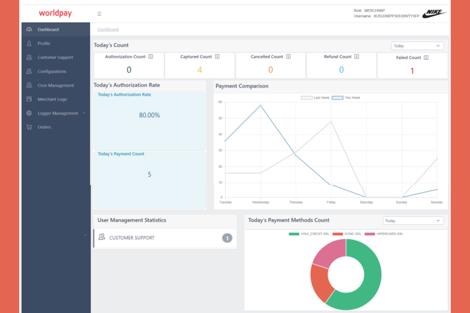Viewport: 470px width, 313px height.
Task: Toggle the sidebar with the hamburger icon
Action: tap(99, 14)
